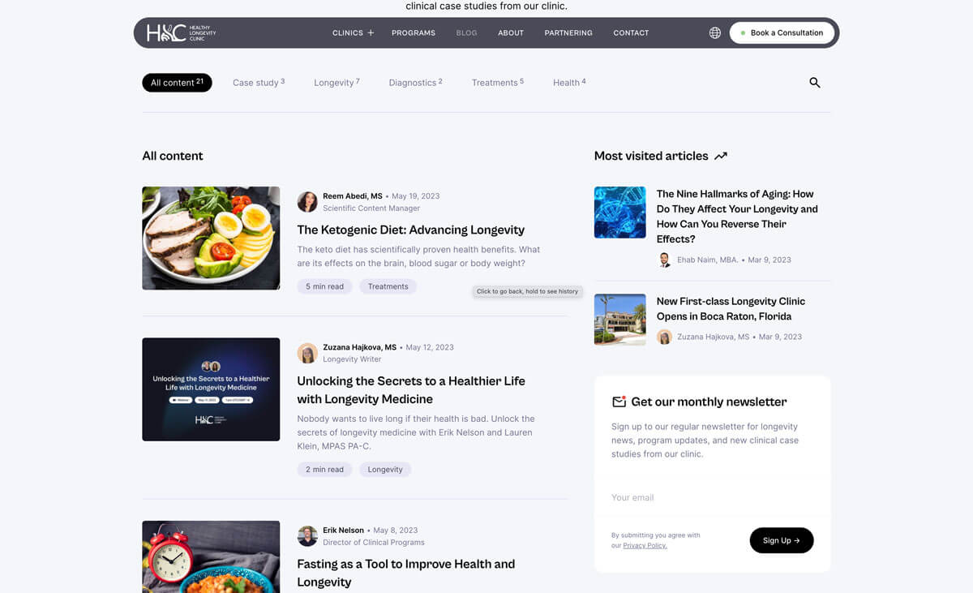Click the 2 min read badge

coord(324,470)
